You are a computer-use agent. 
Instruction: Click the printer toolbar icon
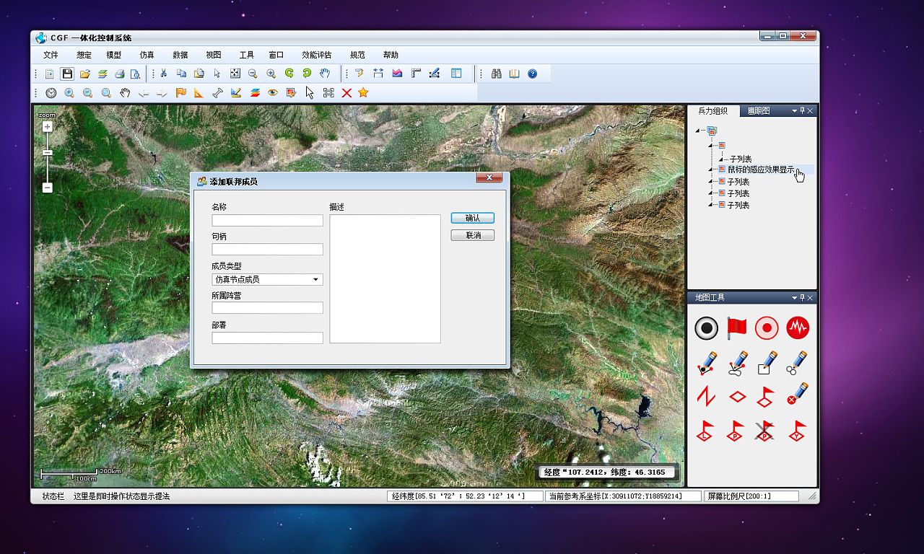pos(120,74)
